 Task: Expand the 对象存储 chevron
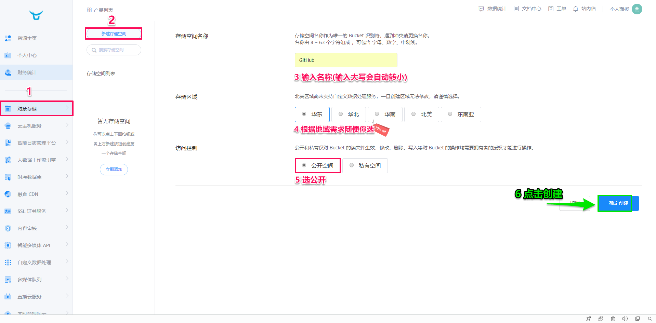[x=67, y=108]
